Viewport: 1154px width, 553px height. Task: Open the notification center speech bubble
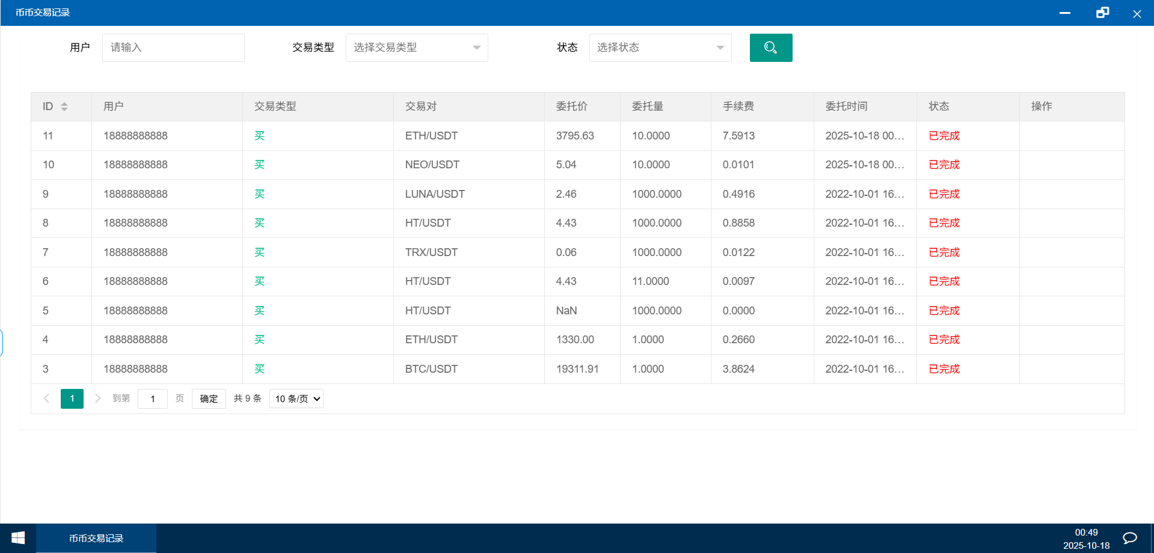(x=1129, y=538)
